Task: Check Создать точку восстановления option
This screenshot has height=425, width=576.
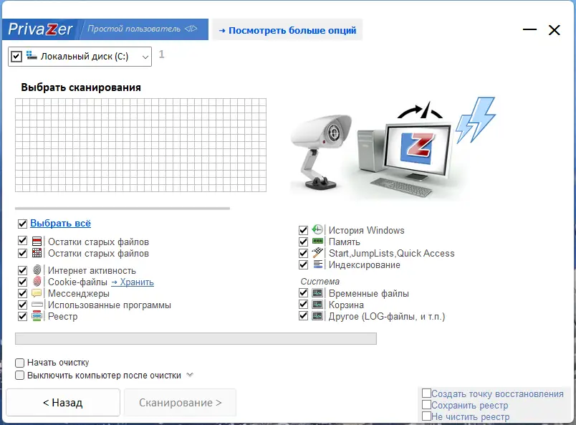Action: click(x=426, y=393)
